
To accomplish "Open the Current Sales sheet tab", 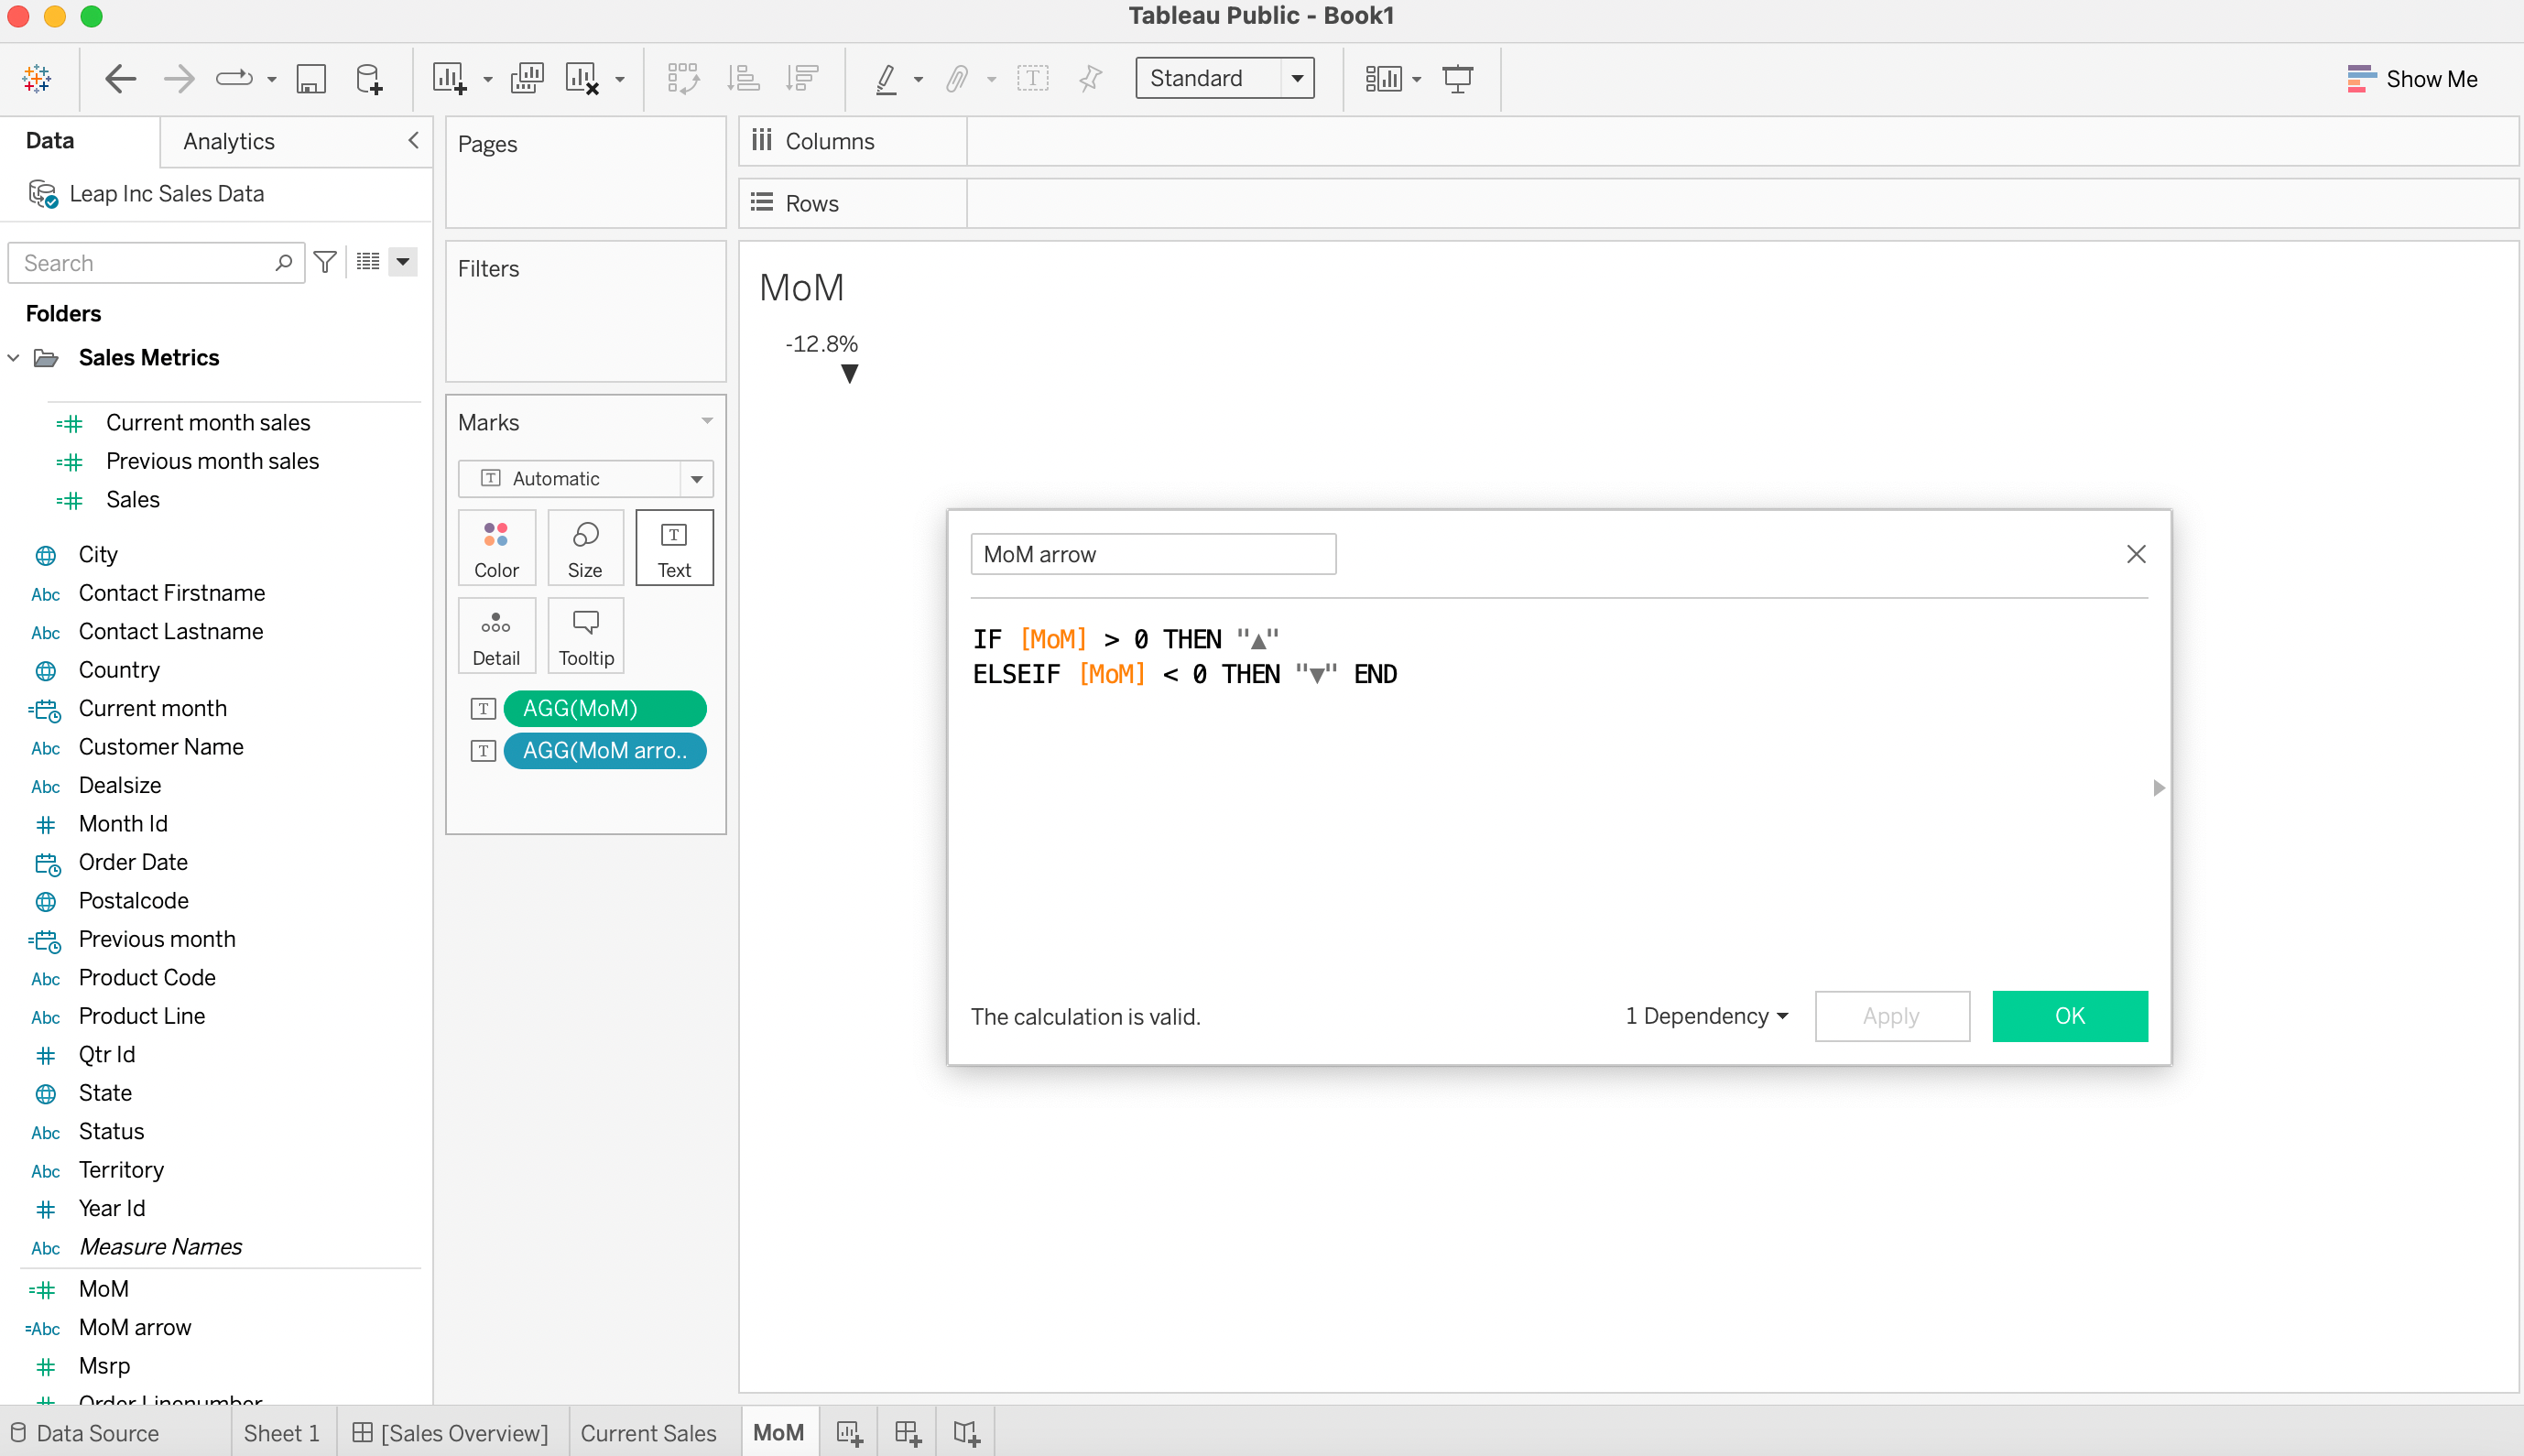I will (x=648, y=1433).
